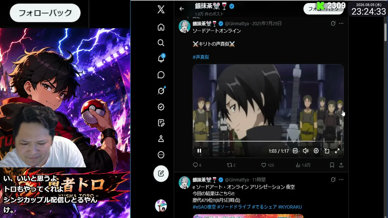Open the notepad-with-pencil sidebar icon

pyautogui.click(x=161, y=123)
